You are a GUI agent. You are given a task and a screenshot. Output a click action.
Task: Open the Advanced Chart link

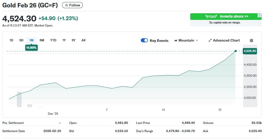coord(226,41)
